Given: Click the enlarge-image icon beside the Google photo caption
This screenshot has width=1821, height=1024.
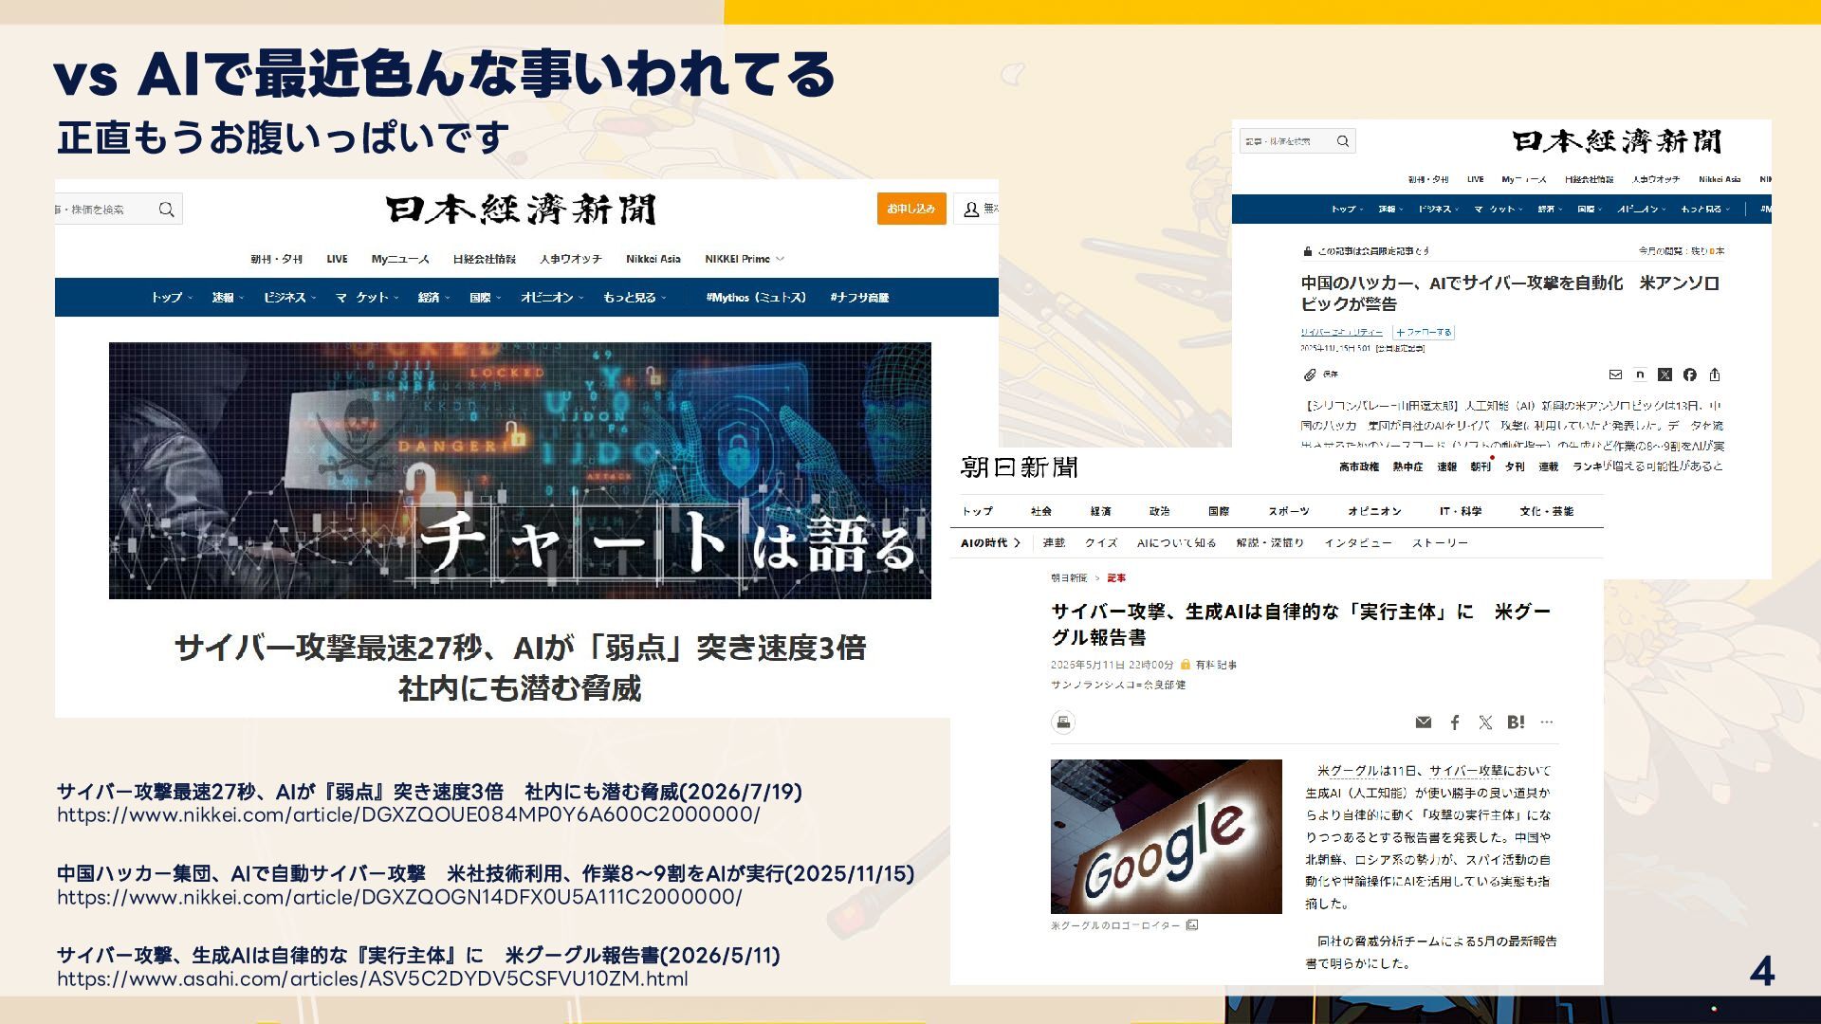Looking at the screenshot, I should coord(1192,924).
